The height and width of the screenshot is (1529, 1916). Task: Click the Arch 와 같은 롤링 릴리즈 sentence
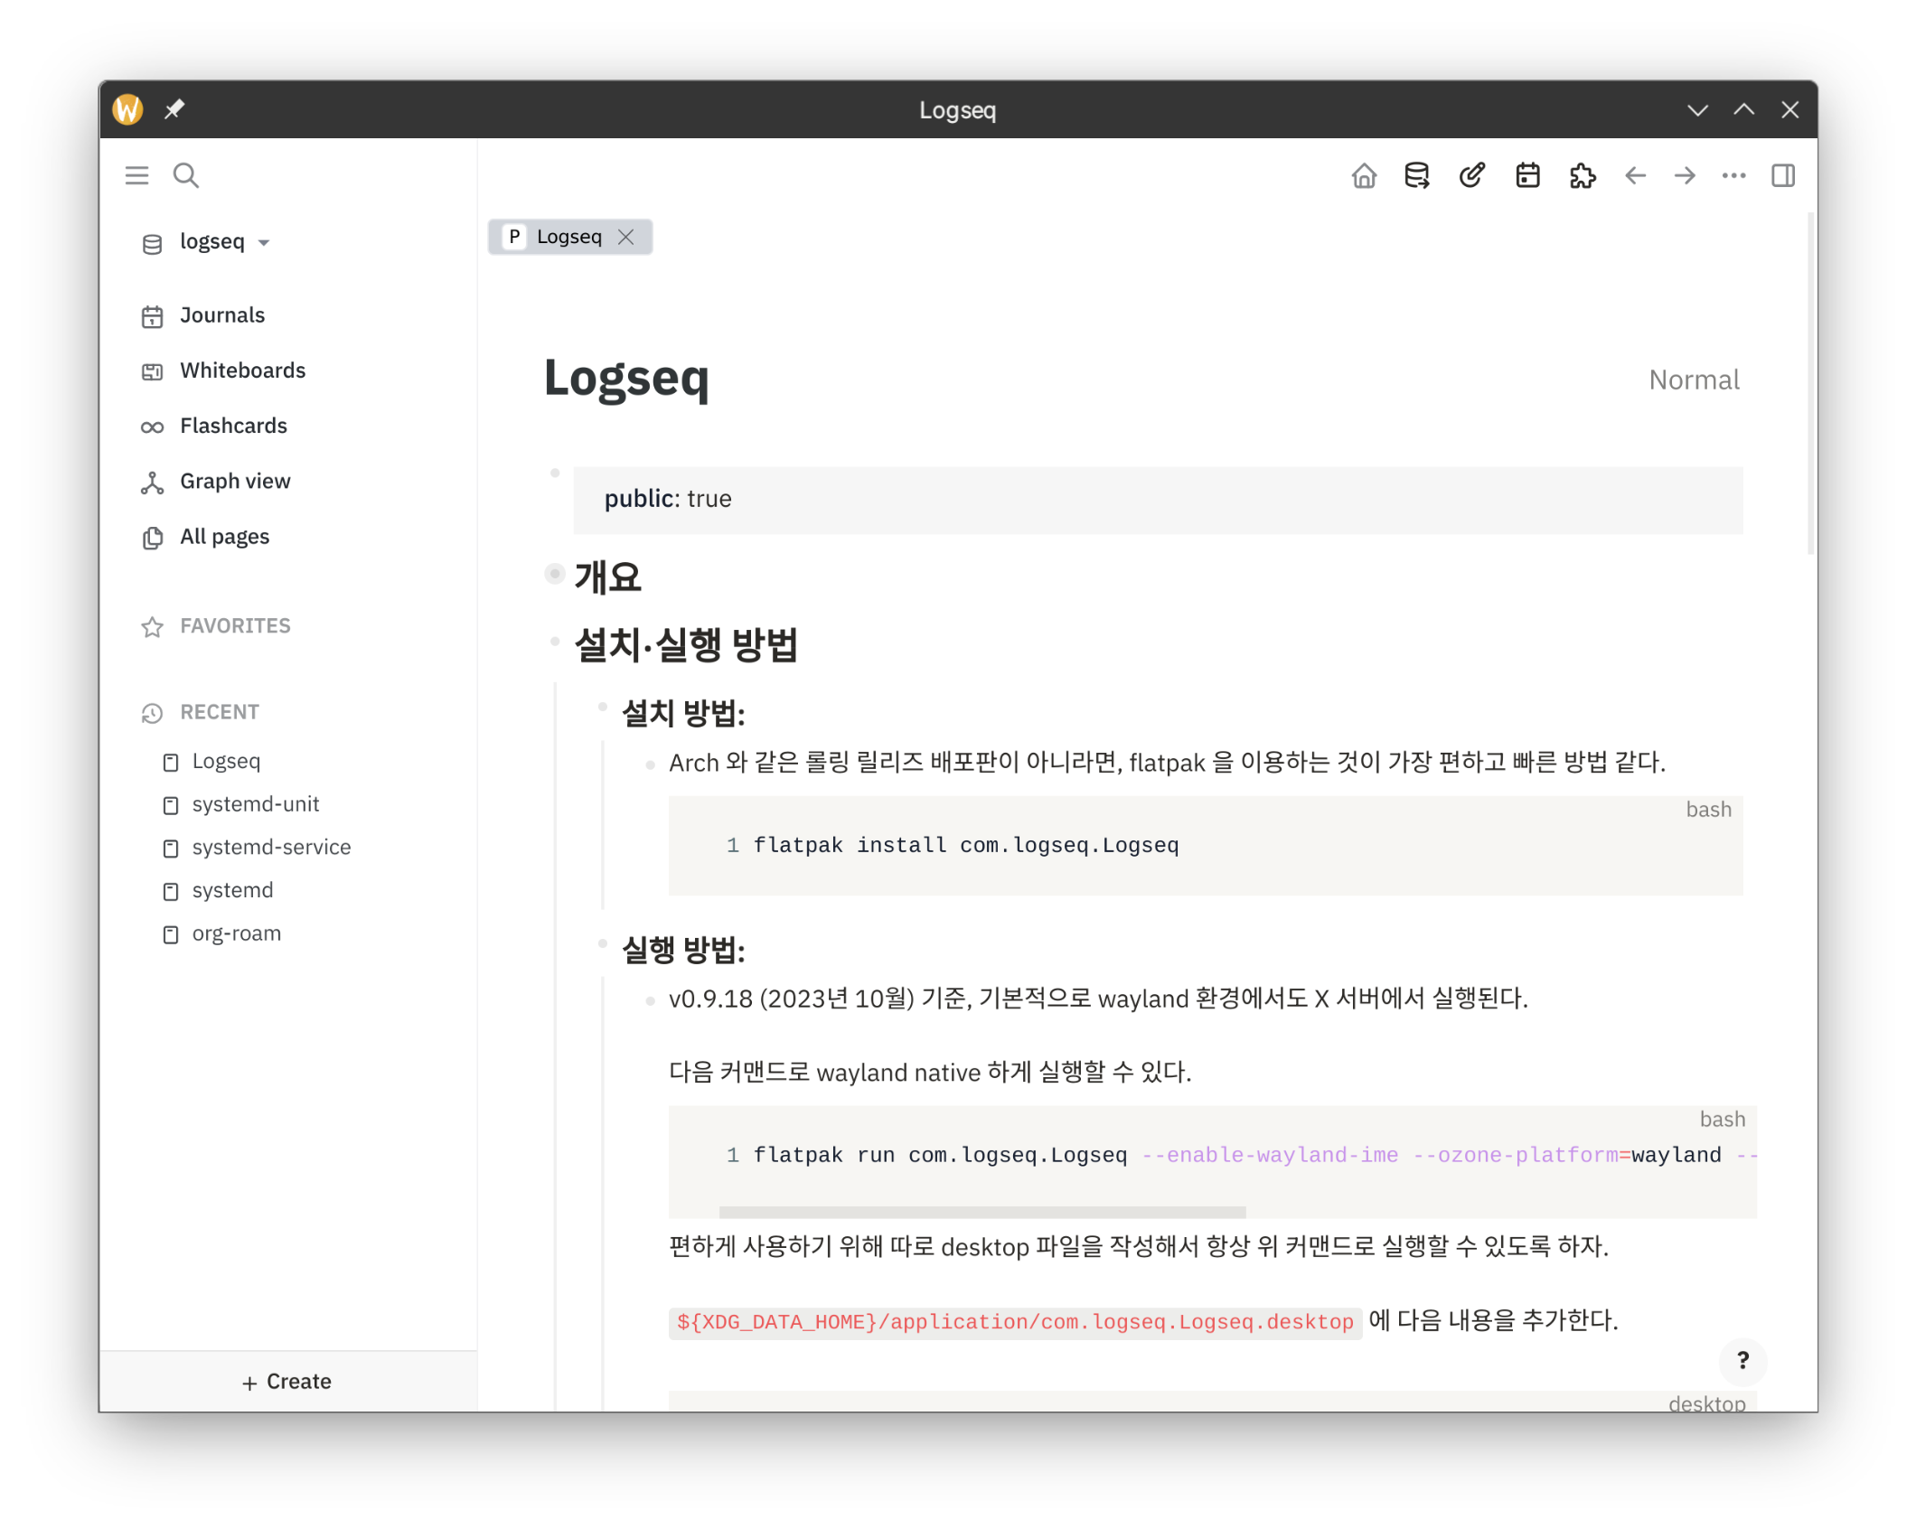tap(1167, 764)
